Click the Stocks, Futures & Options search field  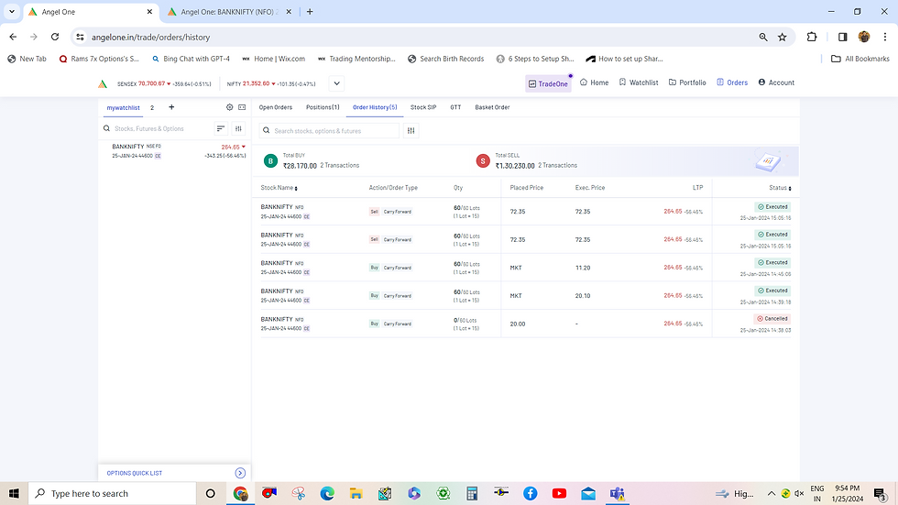pos(157,129)
